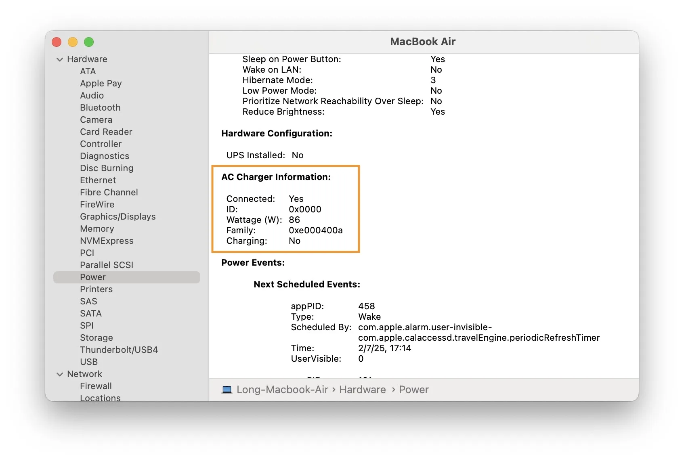
Task: Open Thunderbolt/USB4 details
Action: pos(119,350)
